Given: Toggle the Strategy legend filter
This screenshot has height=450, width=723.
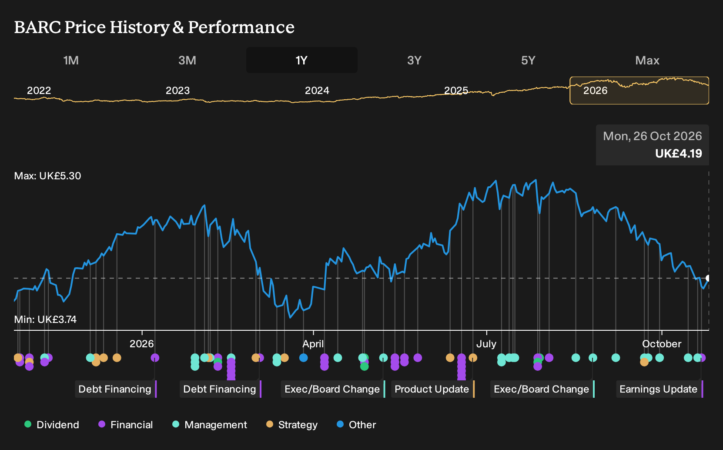Looking at the screenshot, I should (292, 425).
